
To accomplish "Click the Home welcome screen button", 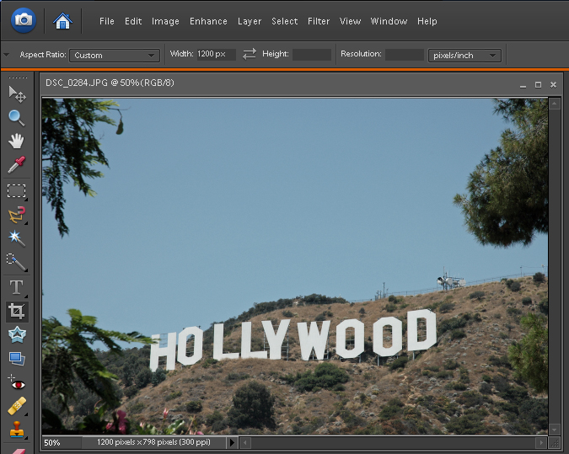I will [62, 20].
